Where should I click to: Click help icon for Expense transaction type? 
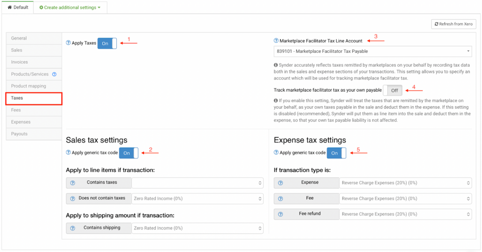tap(281, 183)
